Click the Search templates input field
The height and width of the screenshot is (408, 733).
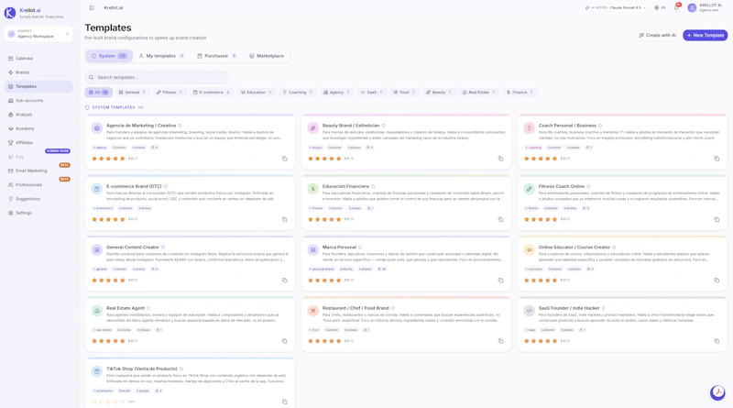click(x=156, y=77)
